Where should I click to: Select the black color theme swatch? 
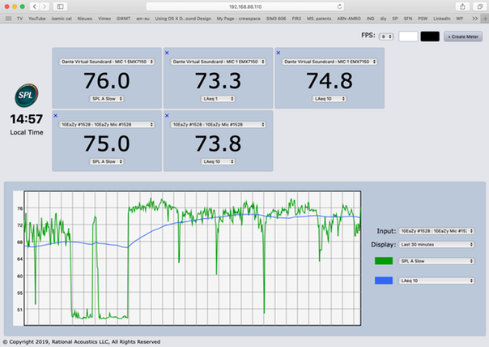pyautogui.click(x=429, y=36)
